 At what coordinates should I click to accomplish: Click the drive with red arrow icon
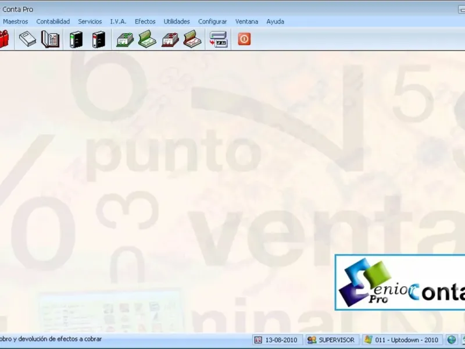[219, 39]
